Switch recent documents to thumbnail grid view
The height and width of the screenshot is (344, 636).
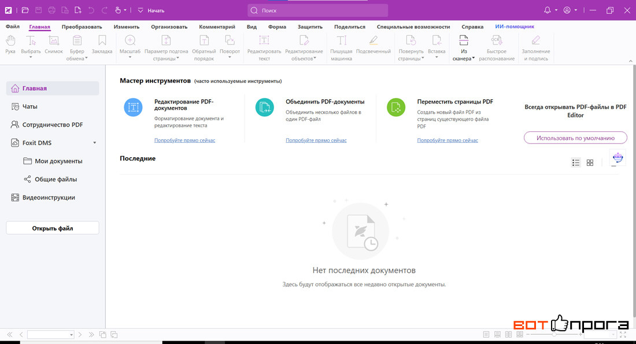pyautogui.click(x=590, y=162)
